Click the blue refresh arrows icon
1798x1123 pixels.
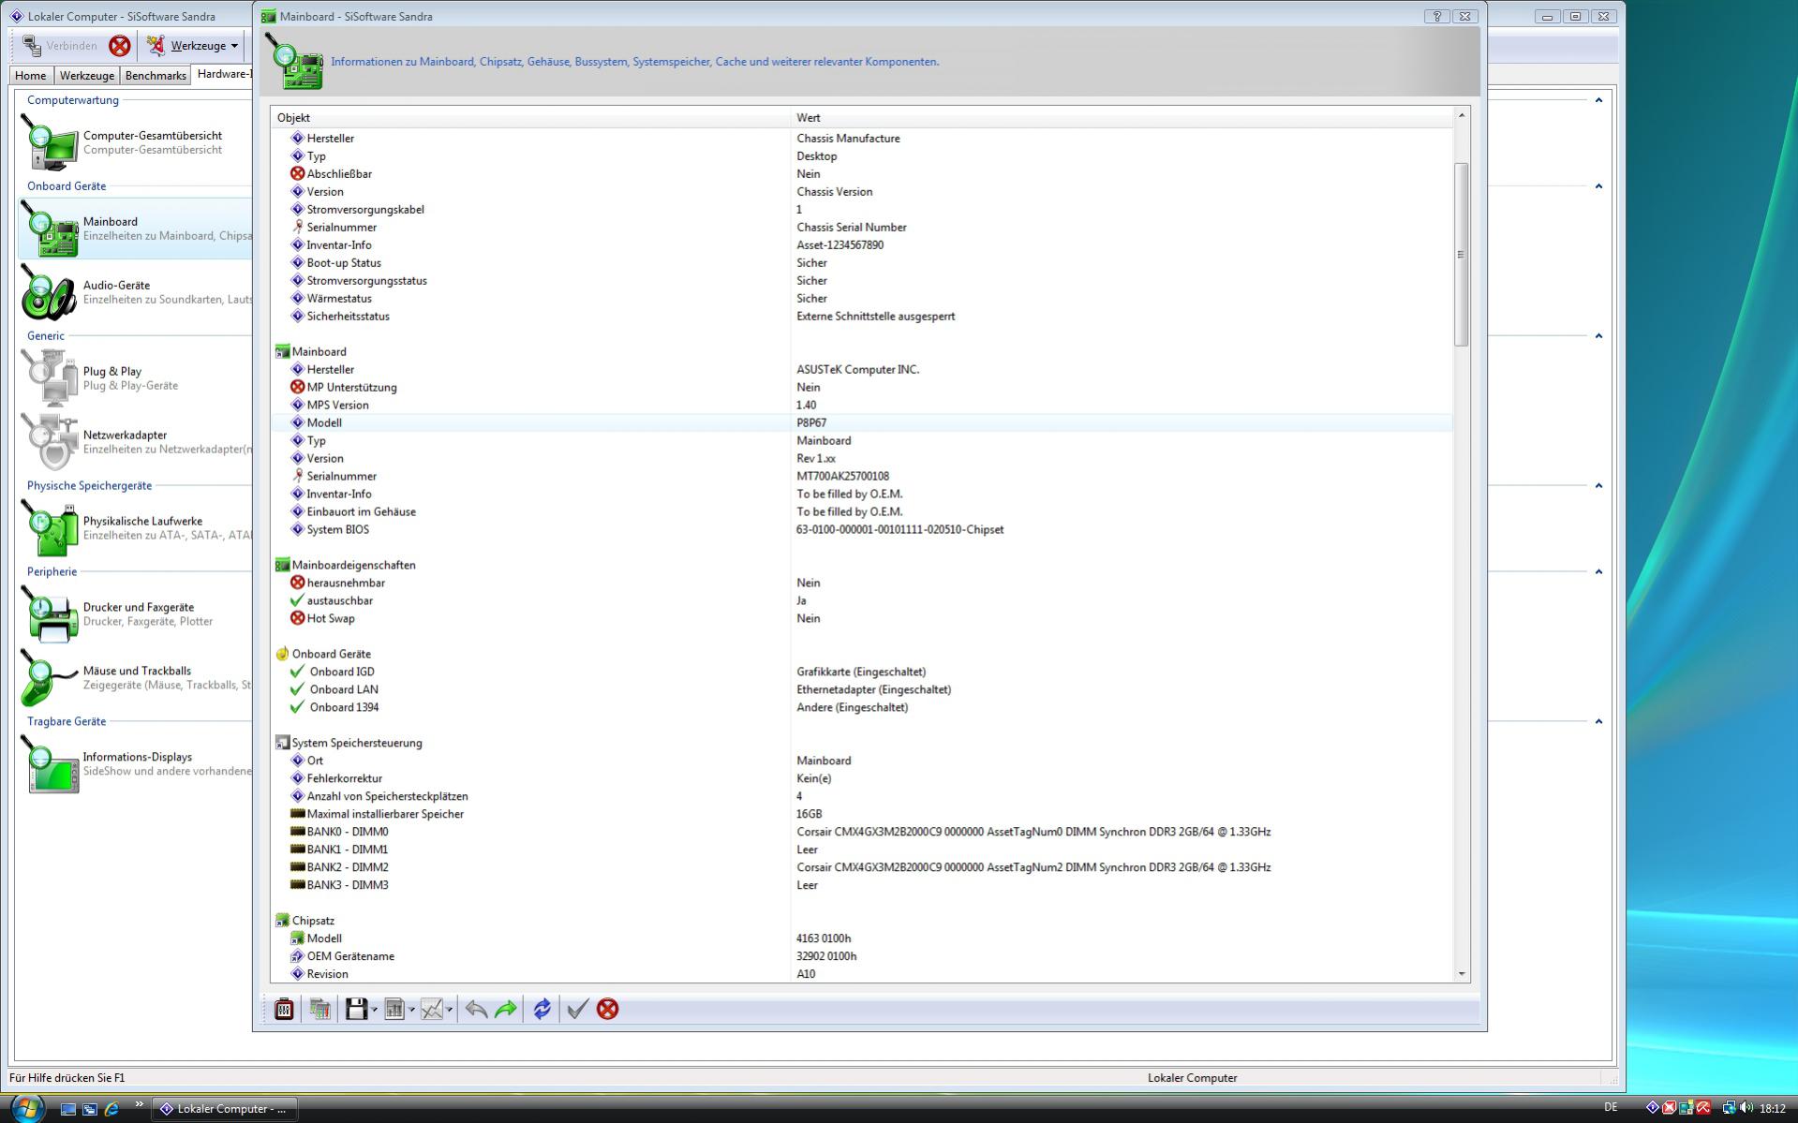point(542,1009)
